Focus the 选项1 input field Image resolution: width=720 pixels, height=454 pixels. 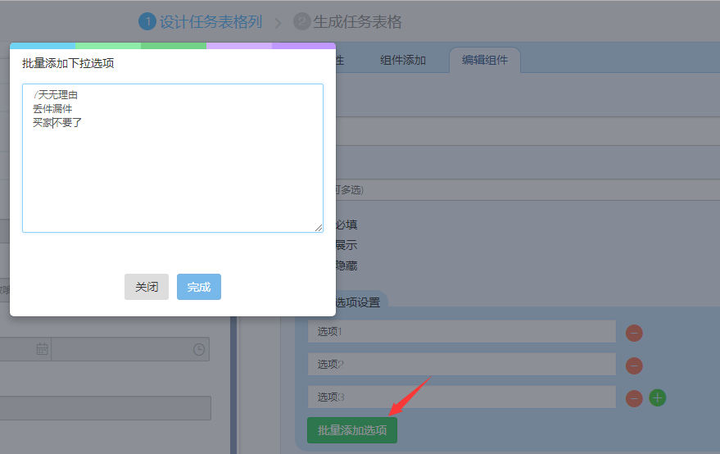pos(461,331)
